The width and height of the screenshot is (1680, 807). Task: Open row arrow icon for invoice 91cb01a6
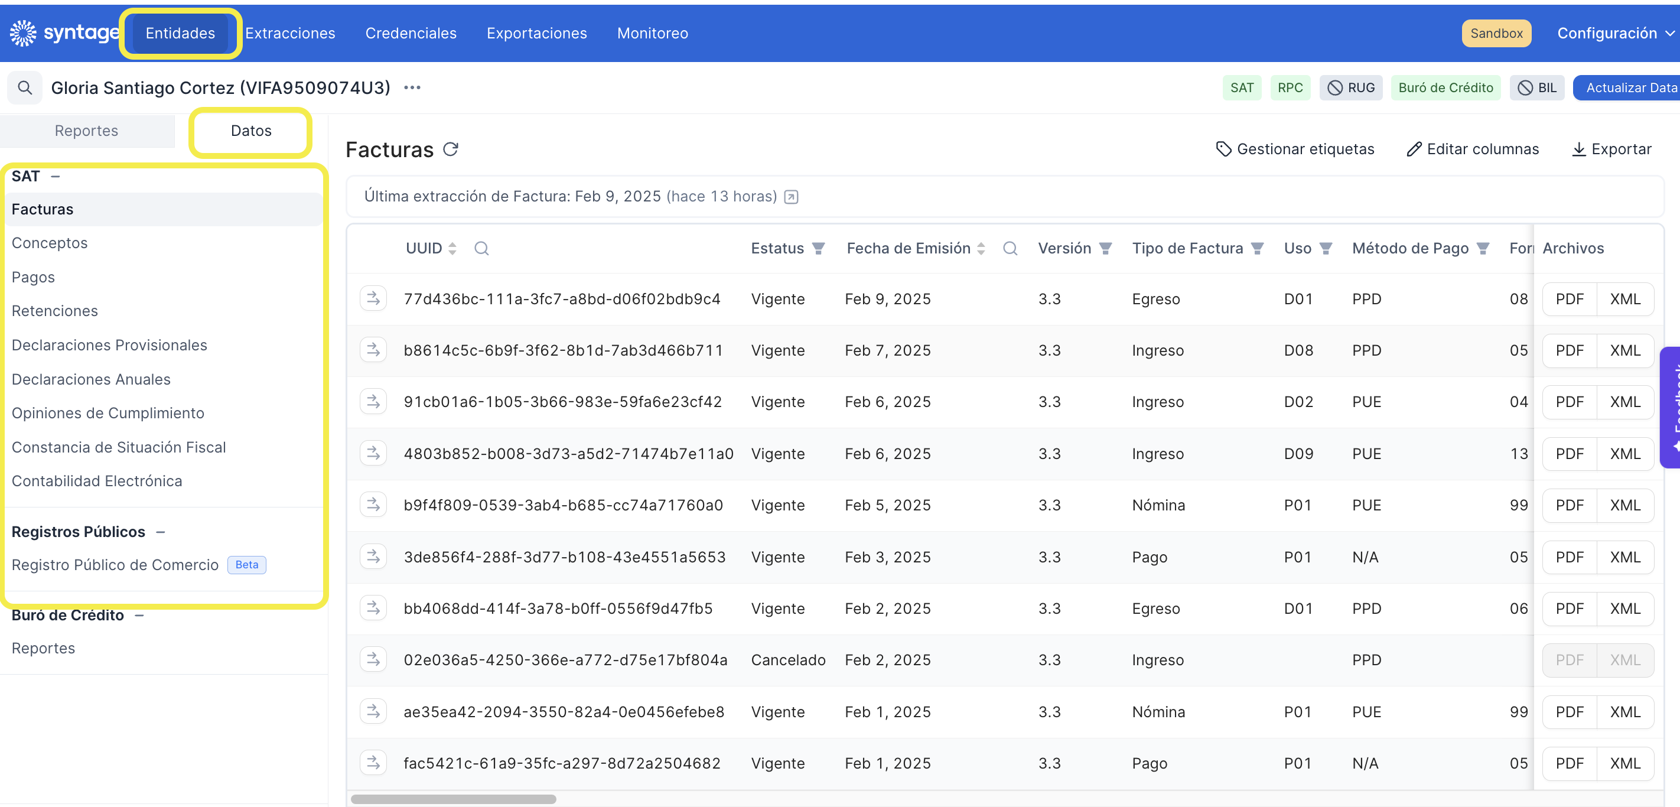point(373,401)
